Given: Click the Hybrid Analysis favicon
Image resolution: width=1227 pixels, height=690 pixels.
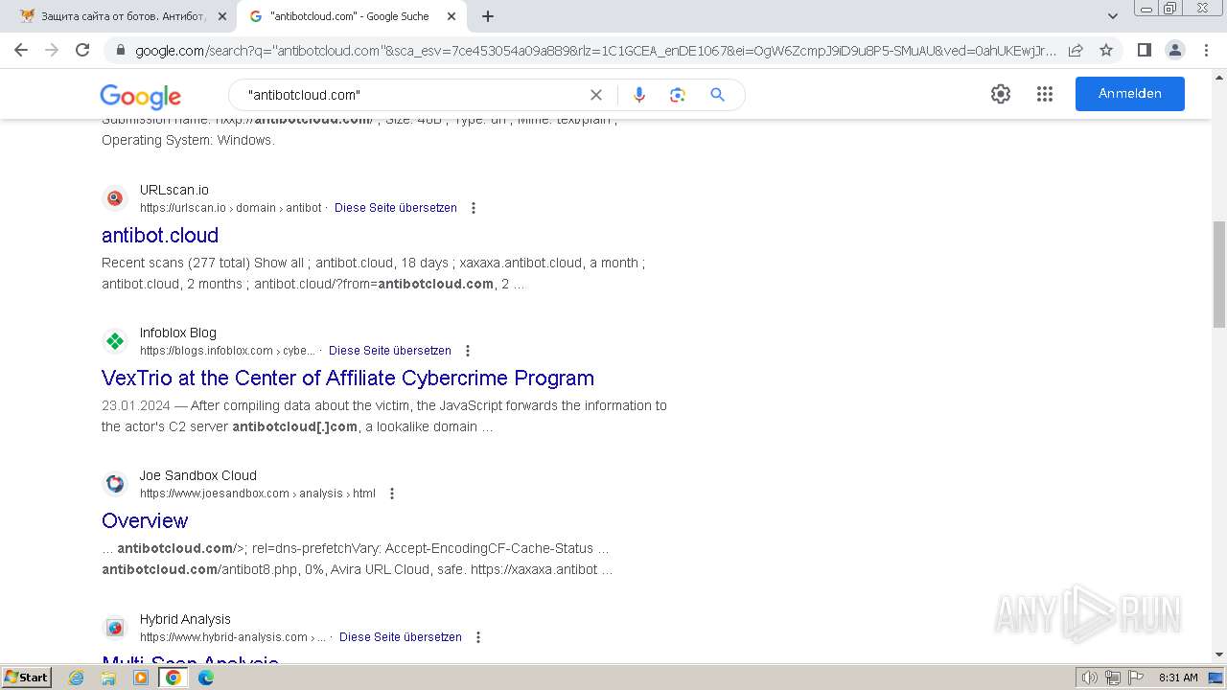Looking at the screenshot, I should [115, 628].
